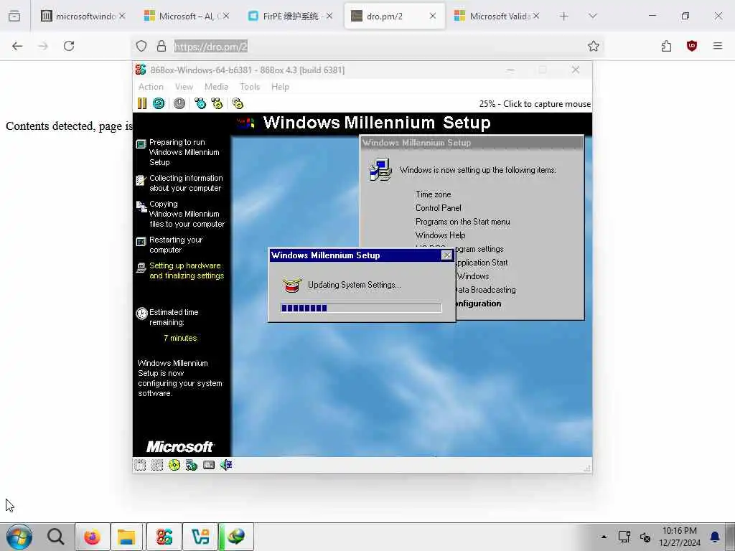
Task: Click 'Windows Help' setup item text
Action: [440, 235]
